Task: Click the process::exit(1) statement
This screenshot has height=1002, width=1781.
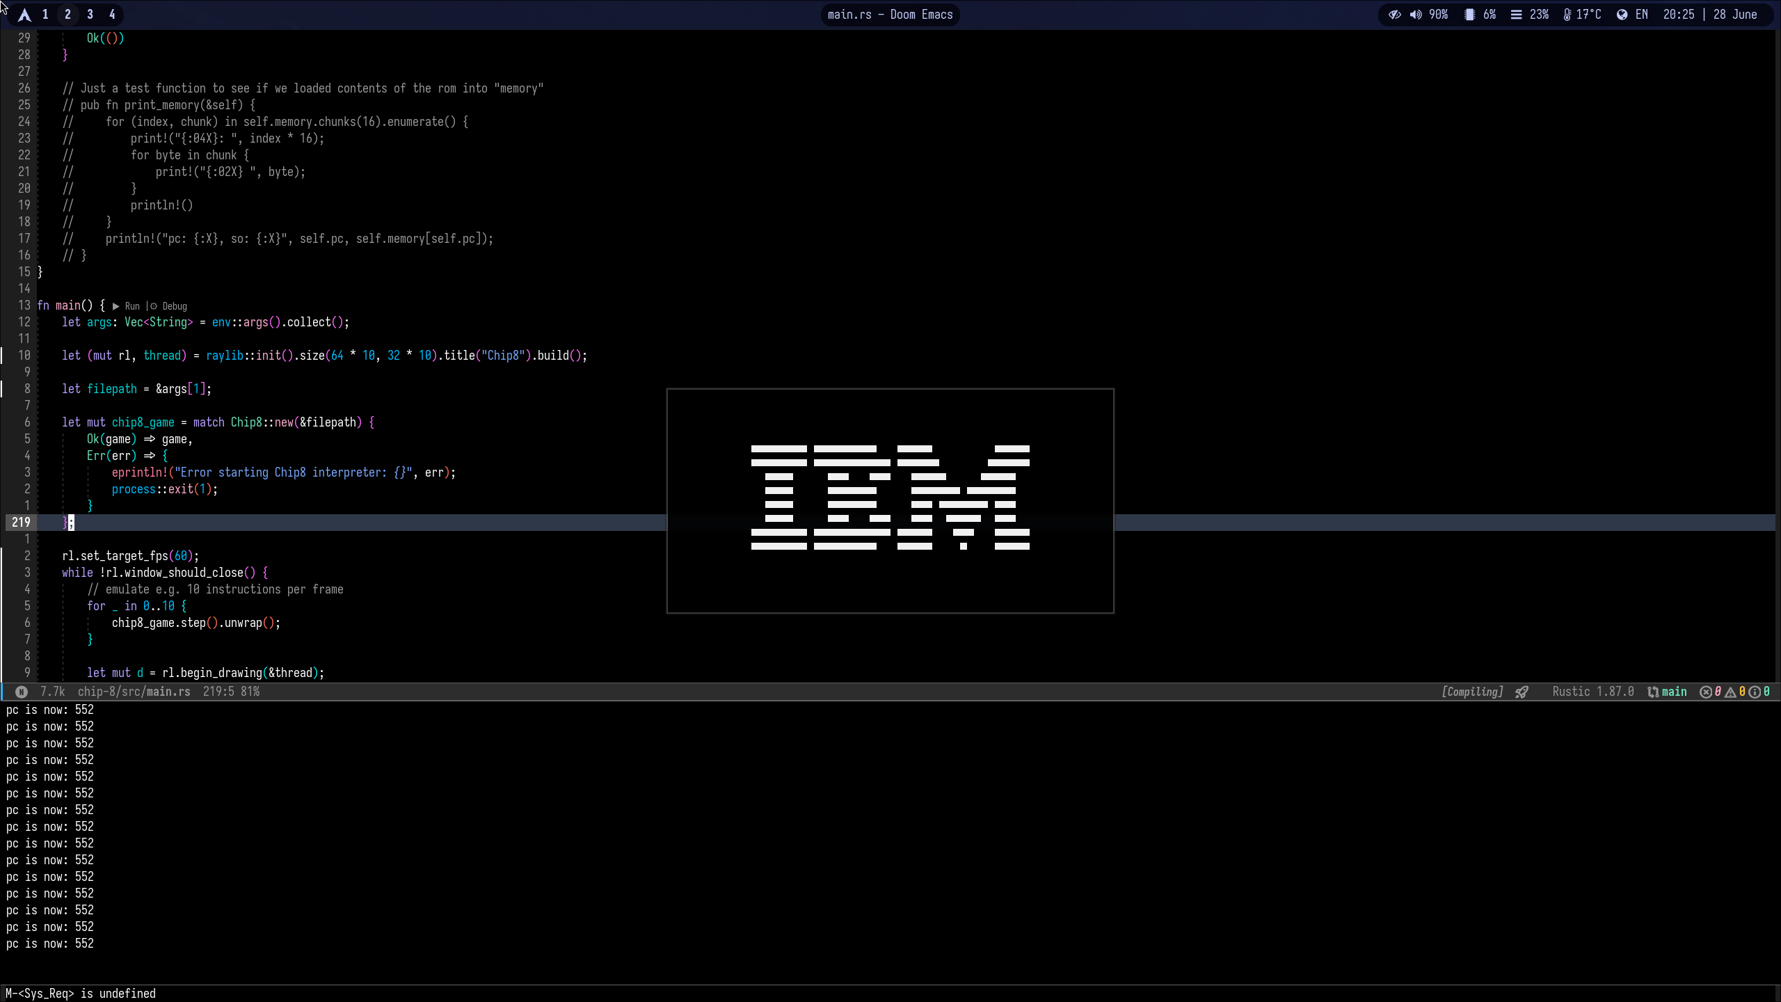Action: pos(165,489)
